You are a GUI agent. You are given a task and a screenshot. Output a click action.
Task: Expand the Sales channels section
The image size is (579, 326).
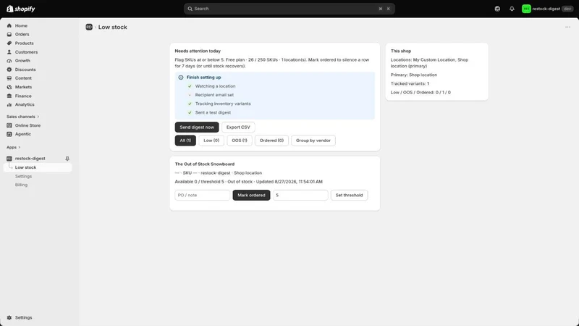[x=22, y=117]
